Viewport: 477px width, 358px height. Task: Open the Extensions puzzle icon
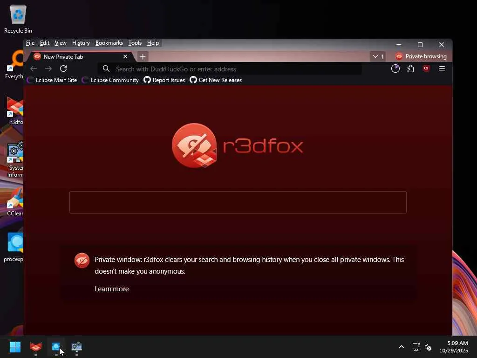click(410, 69)
